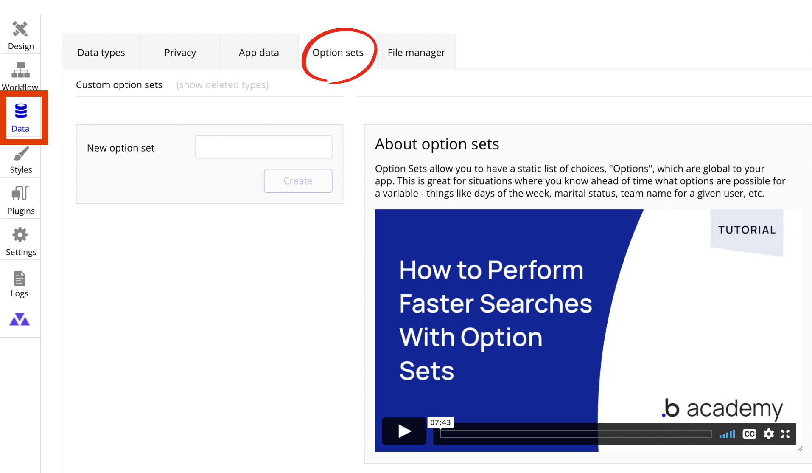Click the purple triangles logo icon

(20, 319)
